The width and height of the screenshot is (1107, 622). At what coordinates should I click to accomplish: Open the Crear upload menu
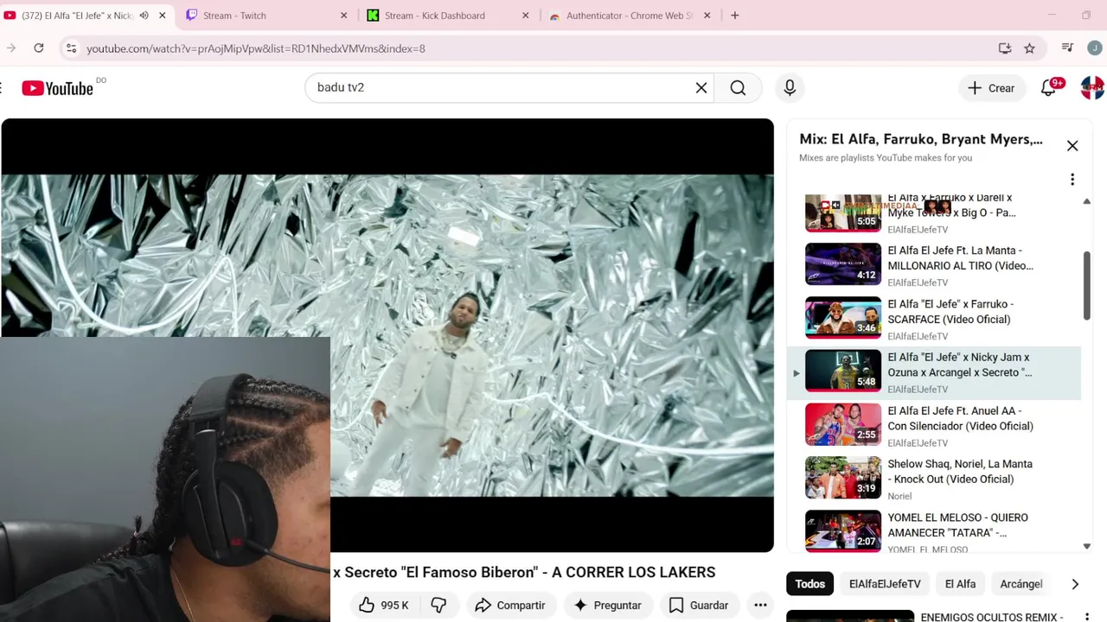[991, 88]
